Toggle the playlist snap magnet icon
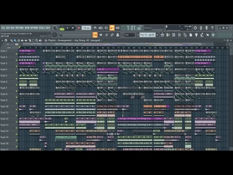Screen dimensions: 233x175 6,40
